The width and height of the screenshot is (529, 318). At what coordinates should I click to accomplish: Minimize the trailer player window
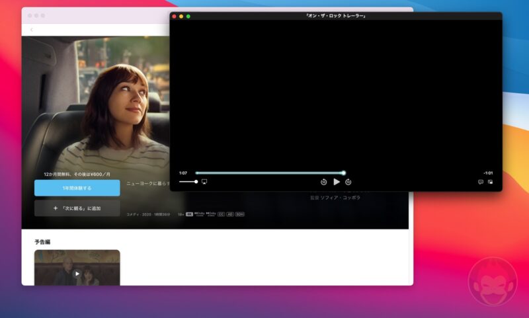tap(181, 16)
